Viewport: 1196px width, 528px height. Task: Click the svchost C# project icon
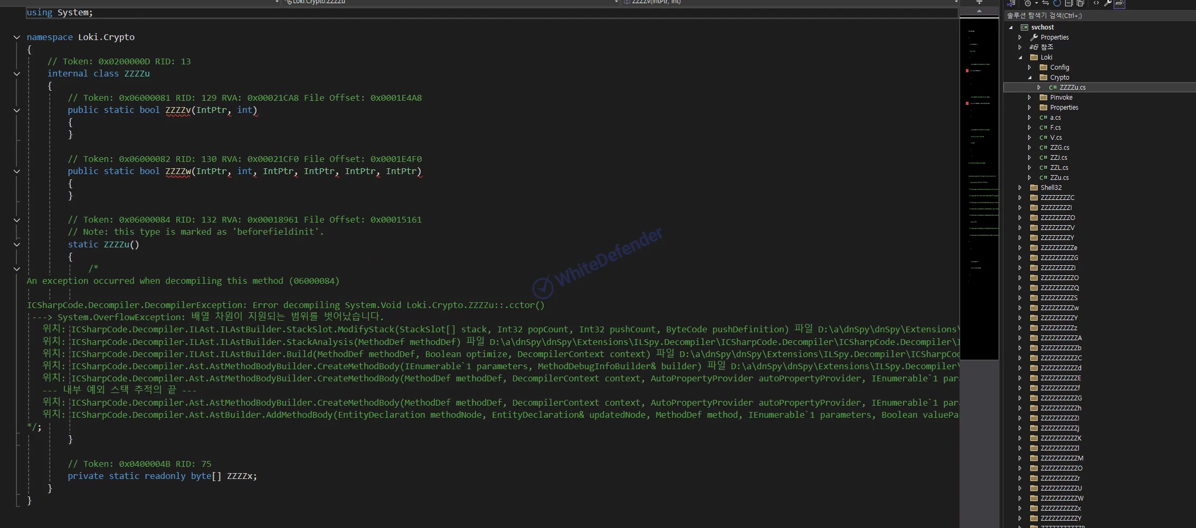1024,27
